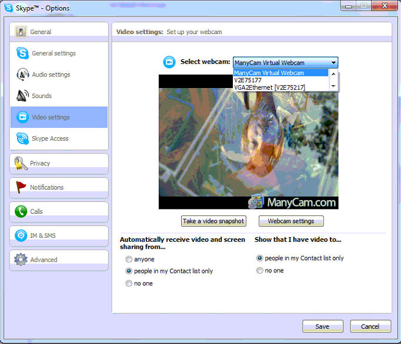Switch to the Video settings section
The image size is (401, 344).
51,117
